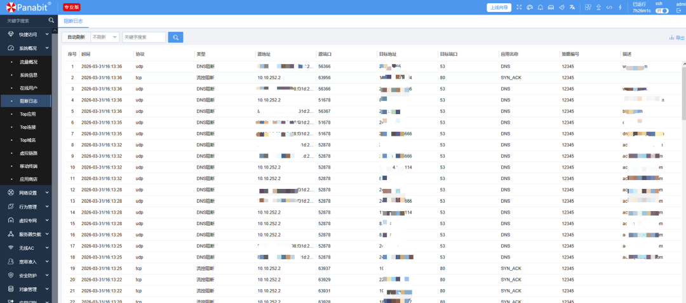The width and height of the screenshot is (686, 303).
Task: Click the 无线AC wifi icon
Action: pos(11,248)
